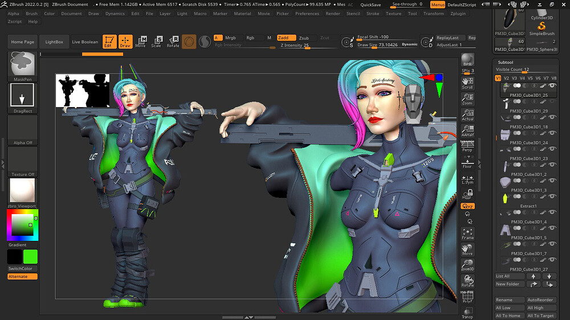Switch to the Scale transform tool
The image size is (570, 320).
156,42
